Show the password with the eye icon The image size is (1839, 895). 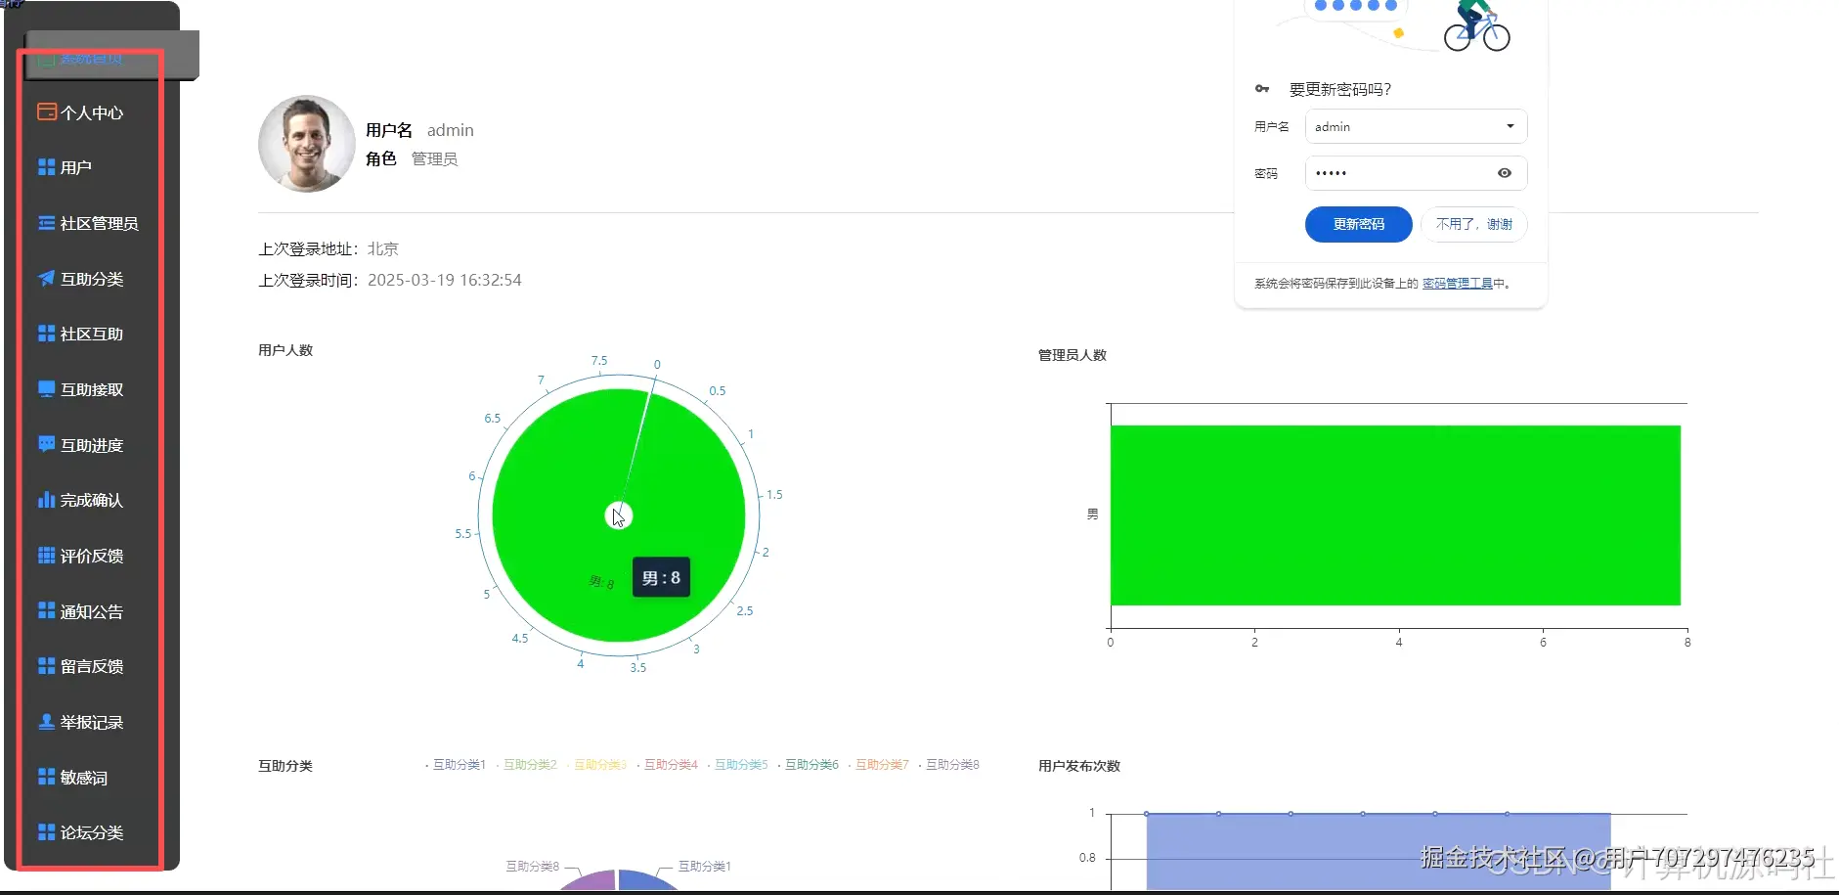pos(1505,173)
